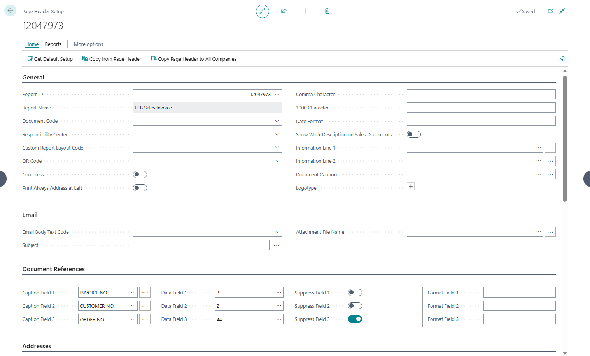Click the scrollbar down arrow
590x356 pixels.
click(x=565, y=353)
